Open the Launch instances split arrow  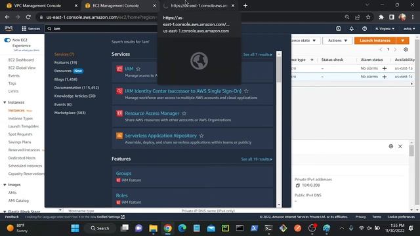[402, 41]
